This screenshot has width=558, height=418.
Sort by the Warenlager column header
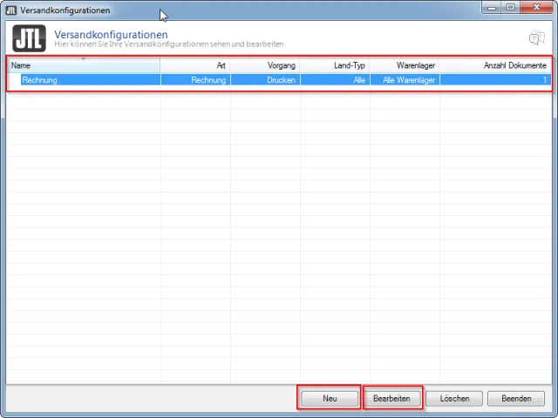point(405,65)
